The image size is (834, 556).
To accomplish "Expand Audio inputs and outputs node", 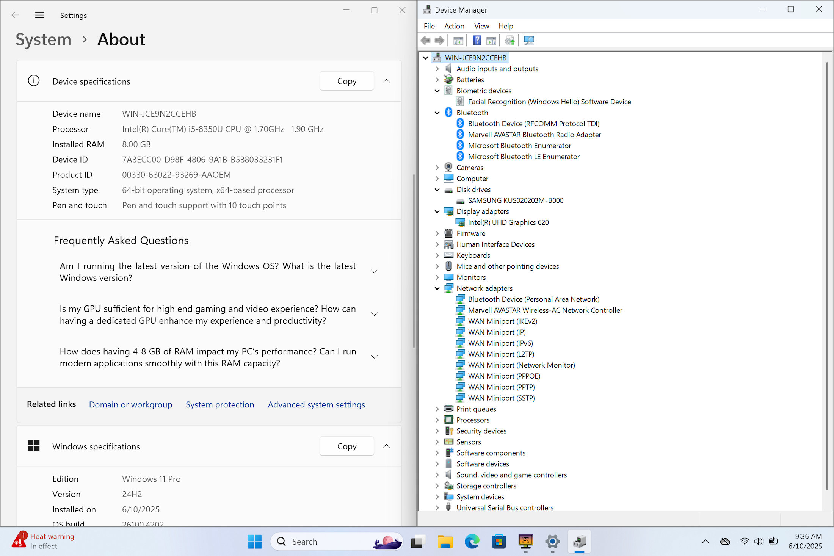I will point(437,69).
